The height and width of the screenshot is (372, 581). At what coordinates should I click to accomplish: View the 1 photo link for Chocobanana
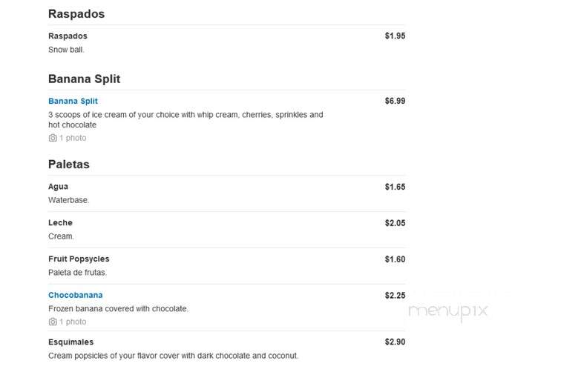pos(73,322)
